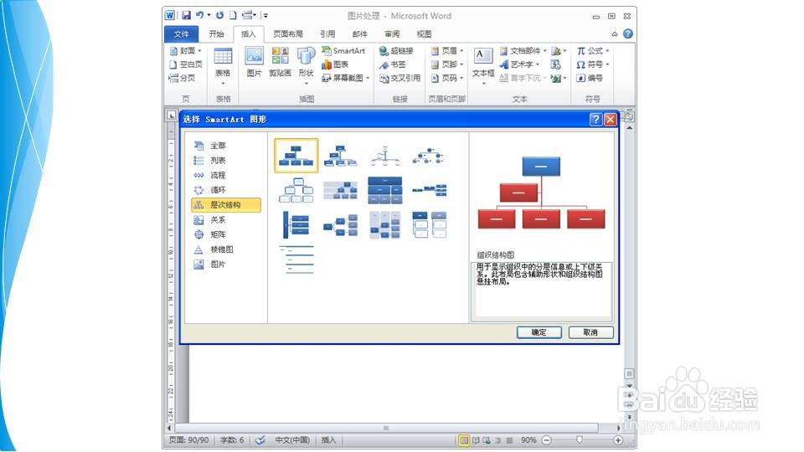Click the status bar spell-check icon
804x452 pixels.
(x=260, y=439)
